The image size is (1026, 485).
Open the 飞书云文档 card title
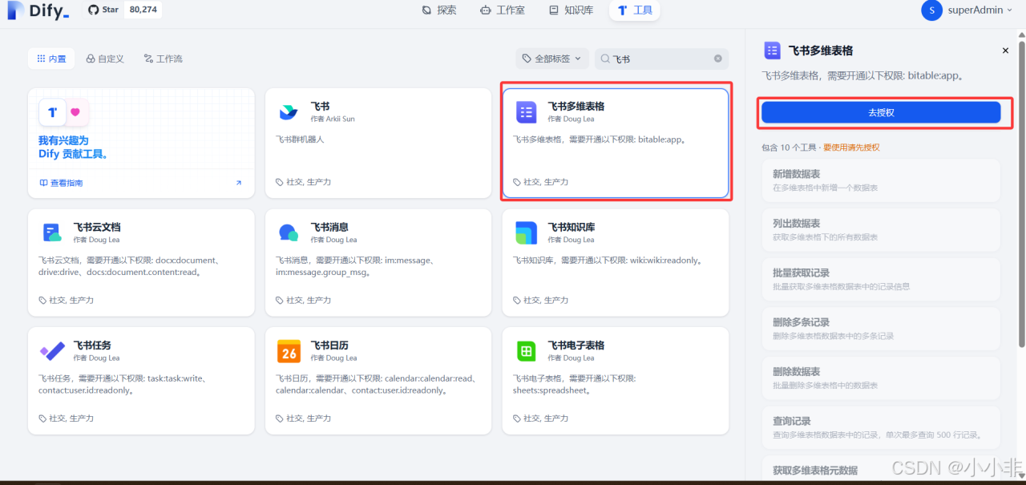[97, 227]
